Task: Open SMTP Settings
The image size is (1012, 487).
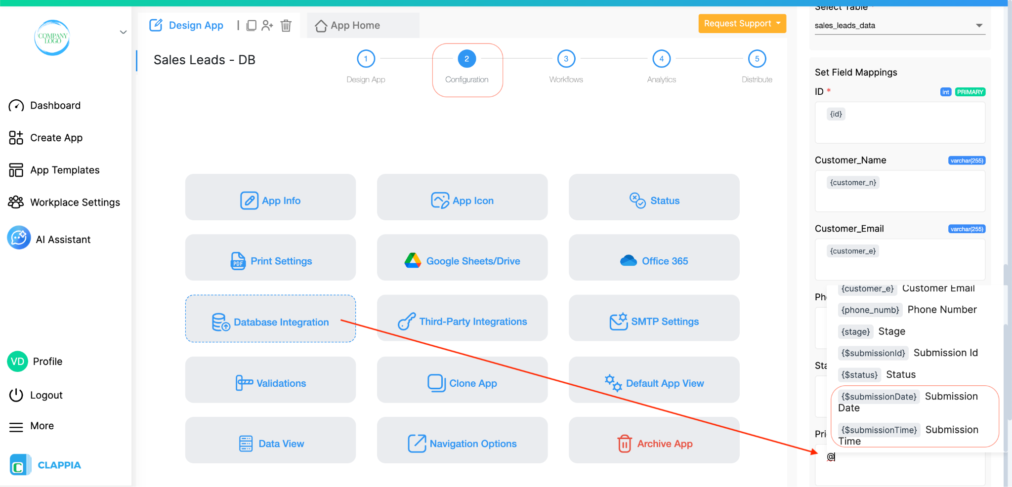Action: pos(654,321)
